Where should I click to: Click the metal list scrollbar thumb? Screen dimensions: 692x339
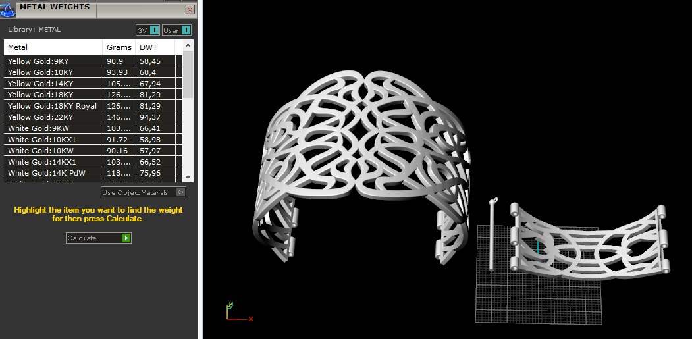click(188, 74)
